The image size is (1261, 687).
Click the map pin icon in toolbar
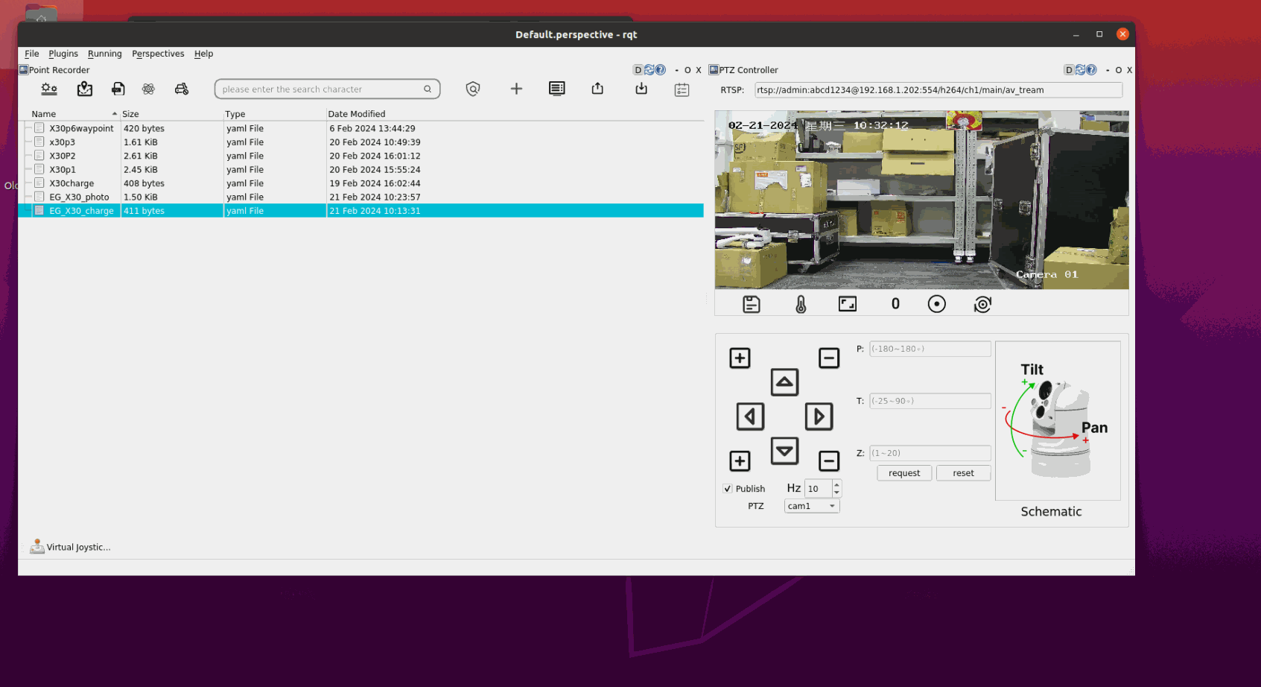tap(85, 89)
